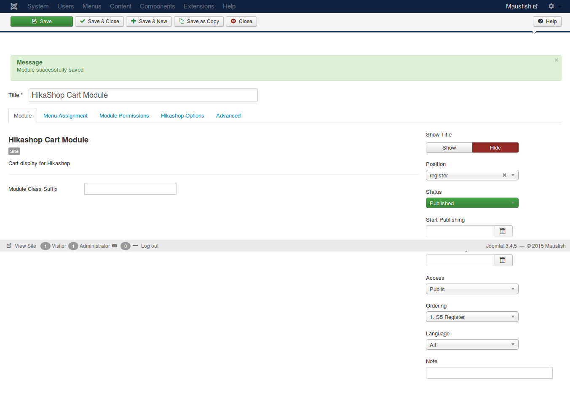Switch to the Module Permissions tab
Image resolution: width=570 pixels, height=415 pixels.
(x=124, y=116)
